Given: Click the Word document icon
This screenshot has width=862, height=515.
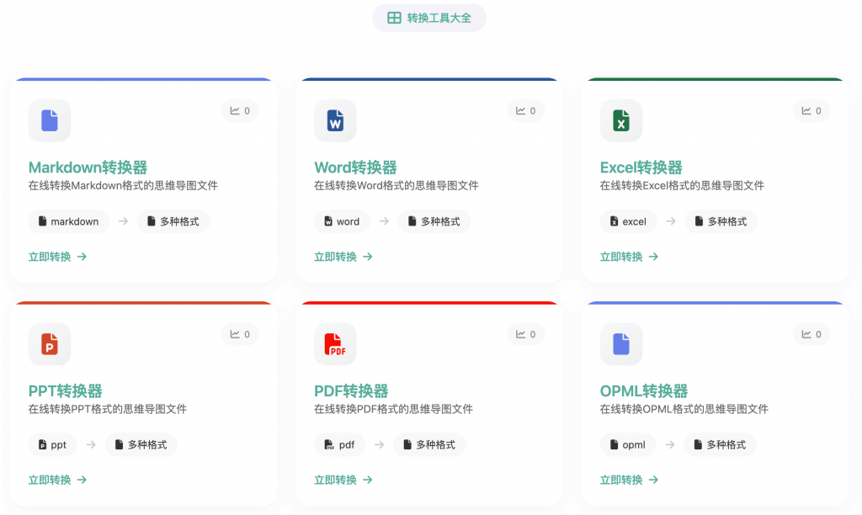Looking at the screenshot, I should (x=335, y=120).
